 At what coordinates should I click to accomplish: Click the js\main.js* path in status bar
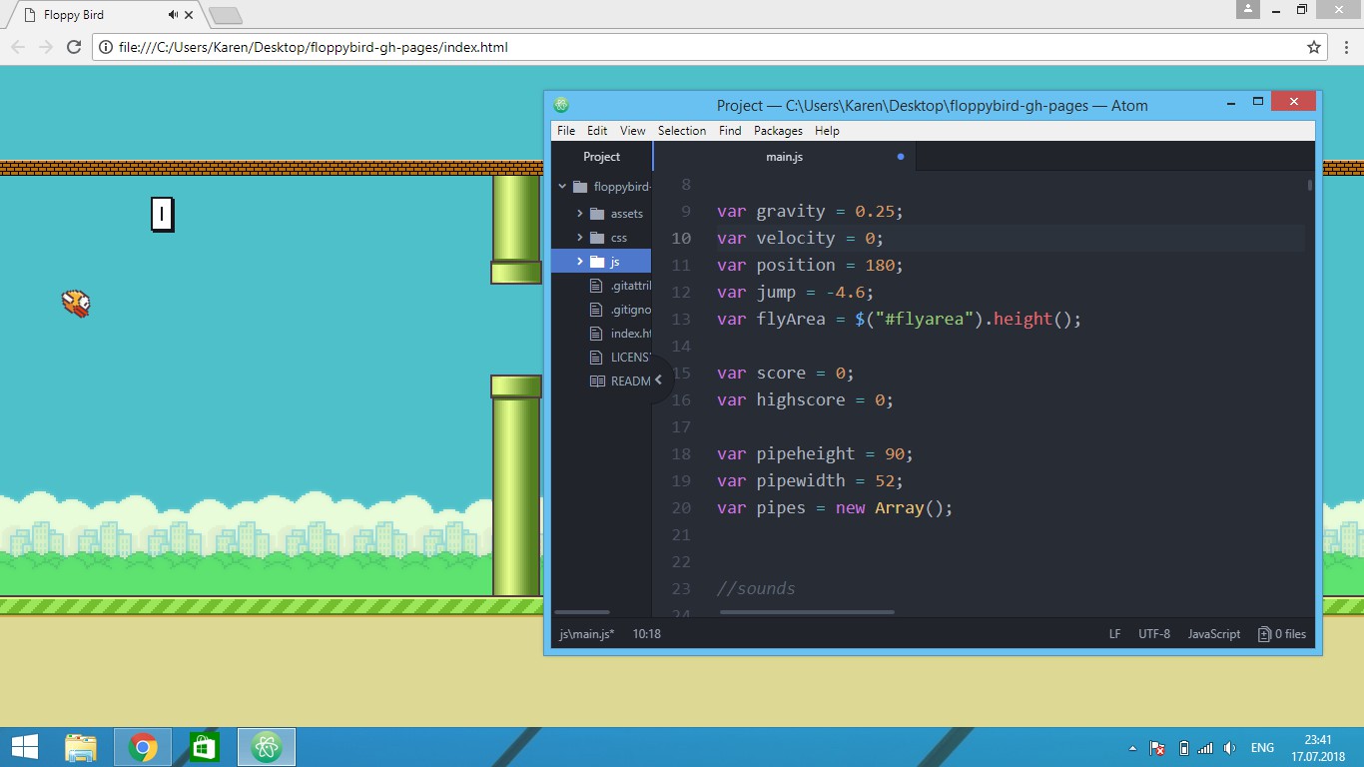point(587,634)
